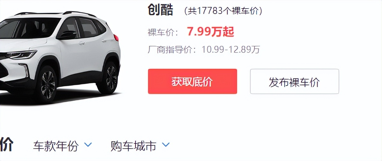The image size is (382, 161).
Task: Click the car's black side mirror
Action: tap(67, 35)
